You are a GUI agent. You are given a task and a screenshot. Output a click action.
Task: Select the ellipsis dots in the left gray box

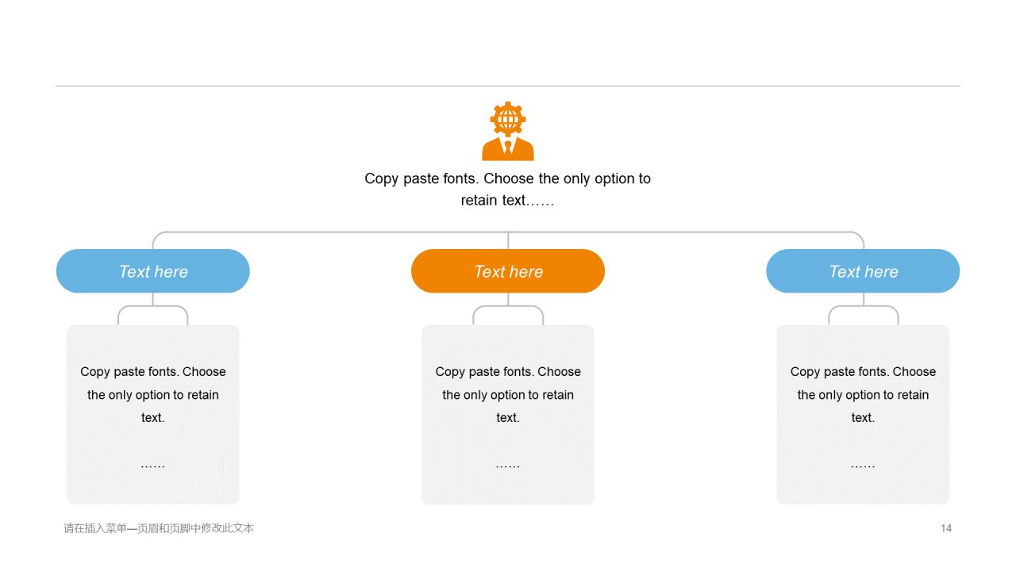(x=153, y=466)
